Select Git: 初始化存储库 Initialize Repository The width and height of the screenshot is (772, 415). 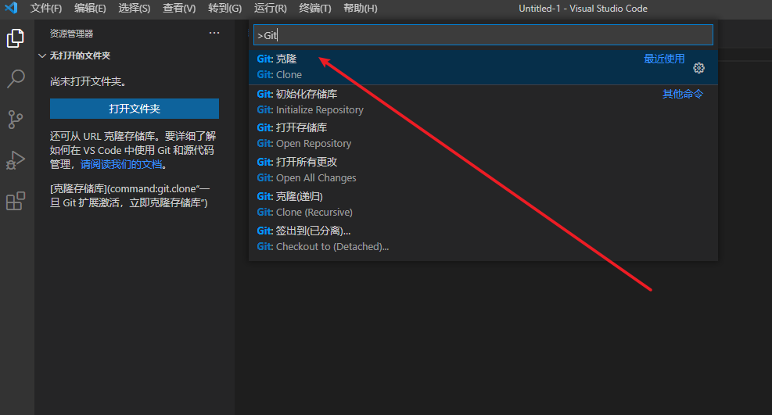483,102
